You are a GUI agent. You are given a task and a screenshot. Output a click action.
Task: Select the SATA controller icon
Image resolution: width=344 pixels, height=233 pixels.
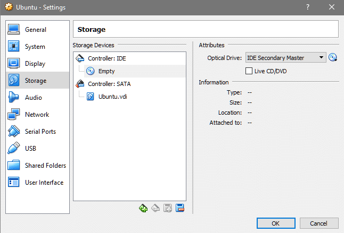pos(80,84)
